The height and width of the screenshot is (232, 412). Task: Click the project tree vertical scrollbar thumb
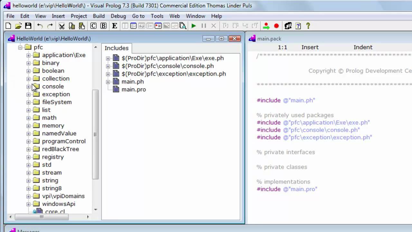point(95,134)
